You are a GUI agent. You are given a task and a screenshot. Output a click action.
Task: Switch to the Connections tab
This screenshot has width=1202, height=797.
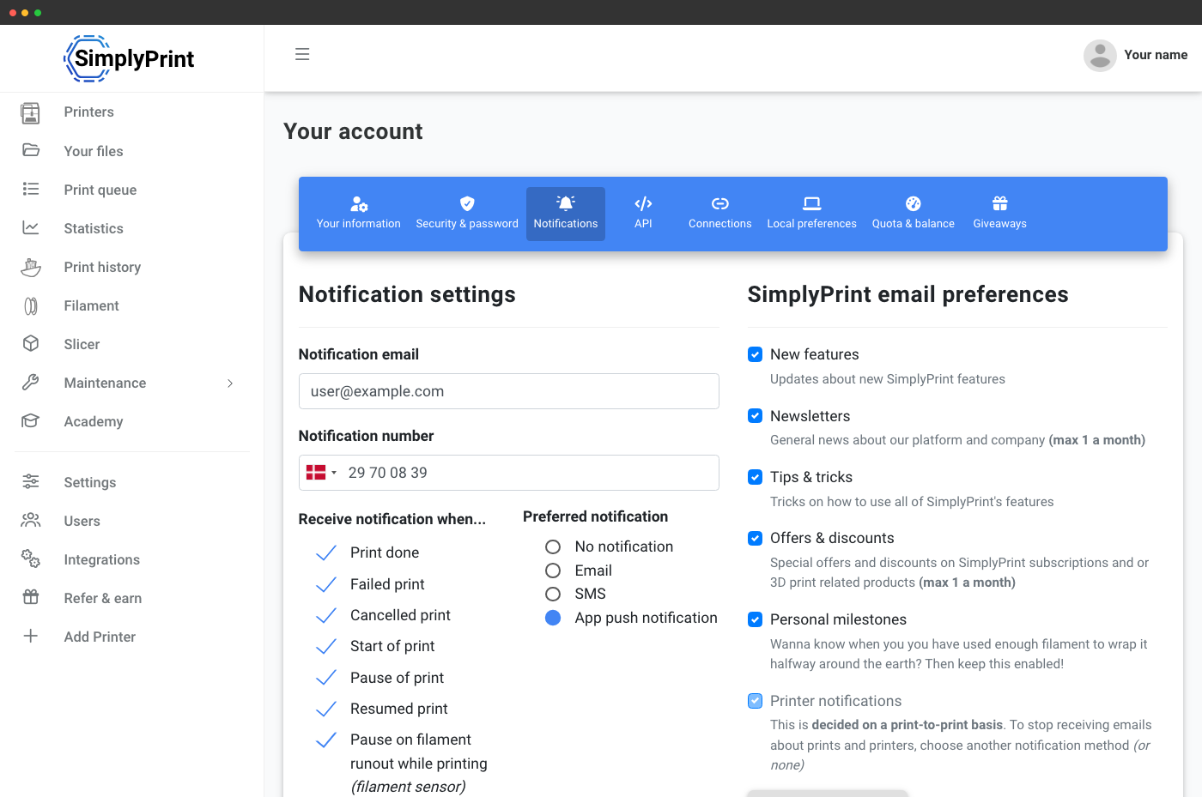click(x=720, y=214)
